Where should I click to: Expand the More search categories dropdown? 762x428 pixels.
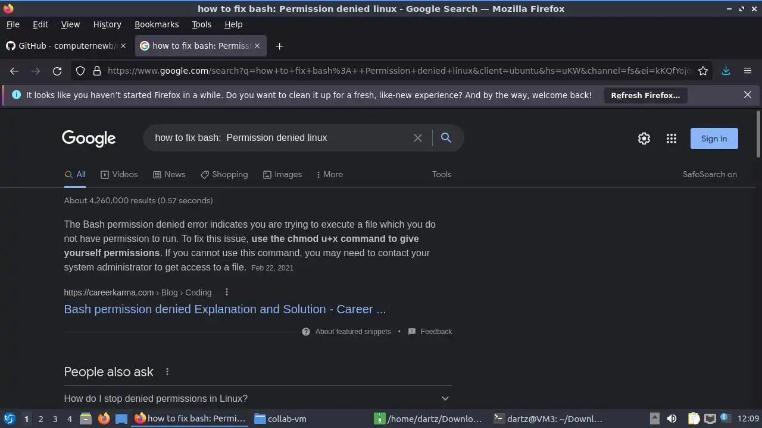point(329,174)
